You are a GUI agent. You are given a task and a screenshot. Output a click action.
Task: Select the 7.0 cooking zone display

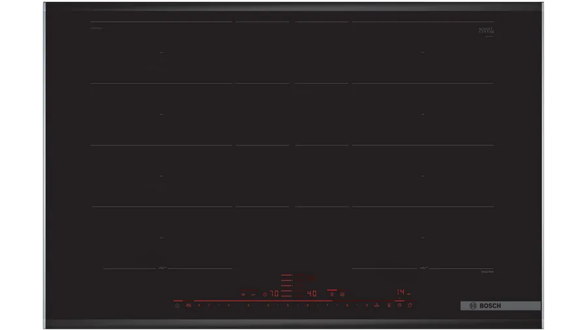coord(275,294)
